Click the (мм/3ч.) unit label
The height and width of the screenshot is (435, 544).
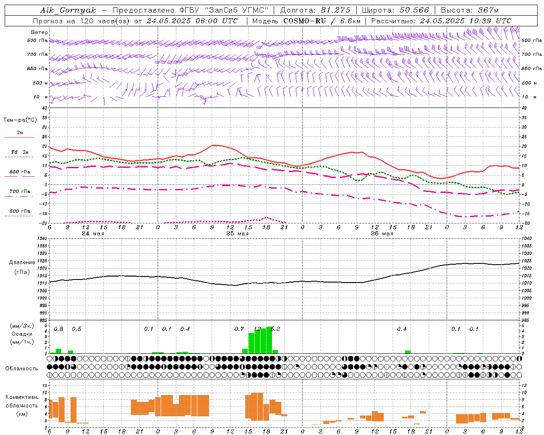click(22, 326)
